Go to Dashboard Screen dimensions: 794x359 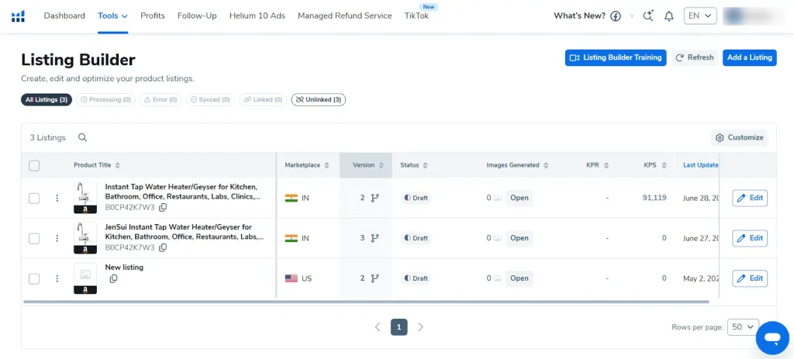pyautogui.click(x=64, y=16)
